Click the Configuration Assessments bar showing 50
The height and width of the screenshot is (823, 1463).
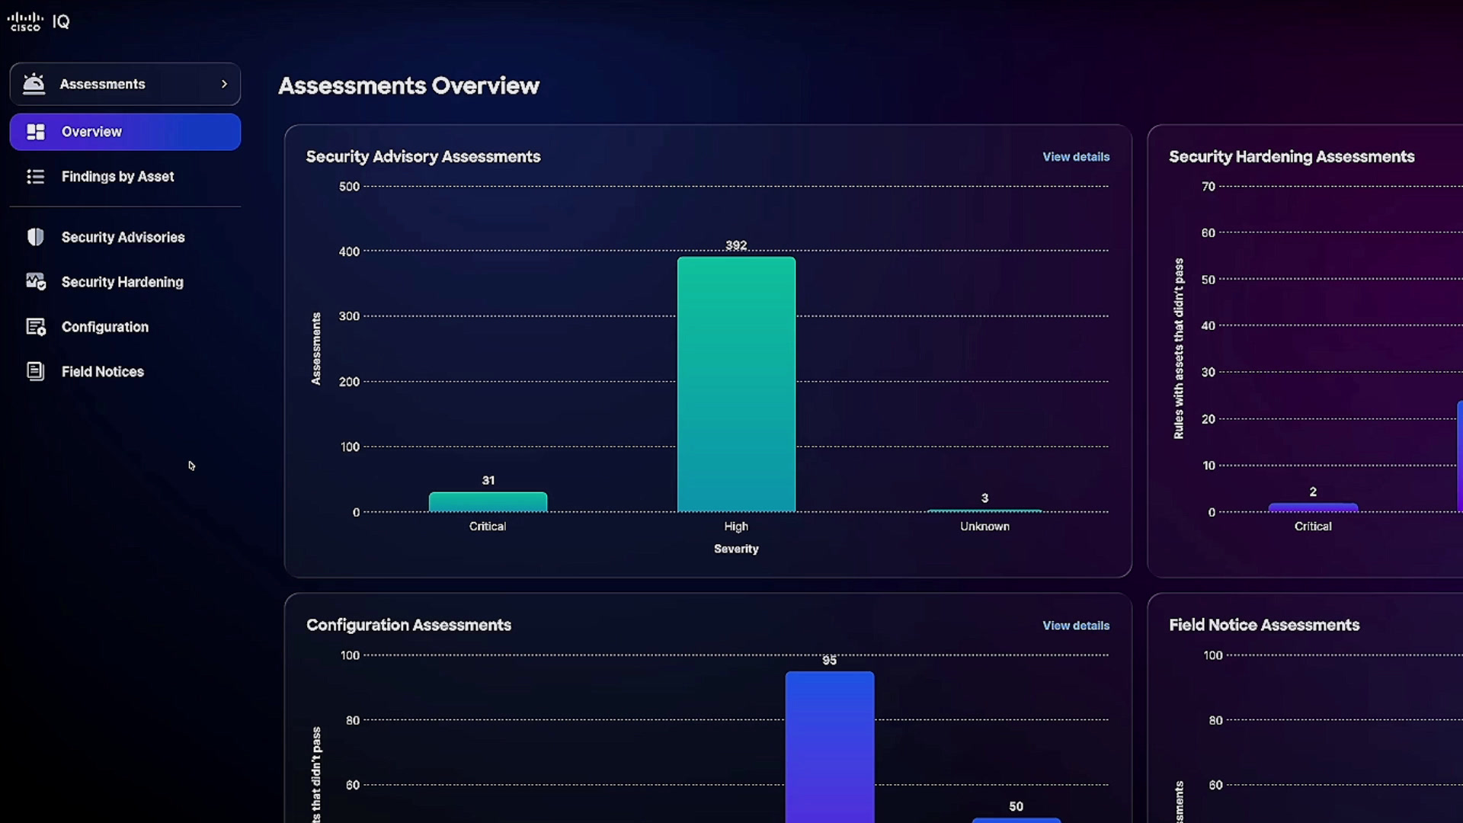(1016, 820)
